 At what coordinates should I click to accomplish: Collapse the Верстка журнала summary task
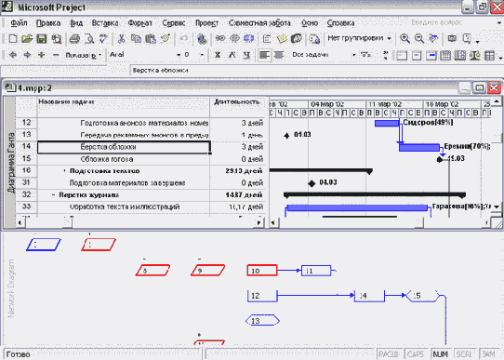pos(53,195)
